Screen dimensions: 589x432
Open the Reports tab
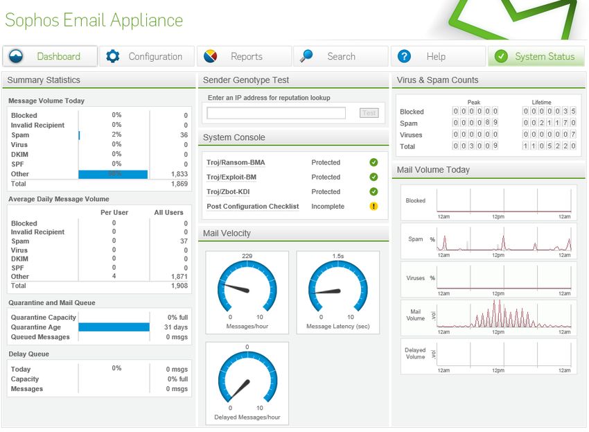point(244,56)
